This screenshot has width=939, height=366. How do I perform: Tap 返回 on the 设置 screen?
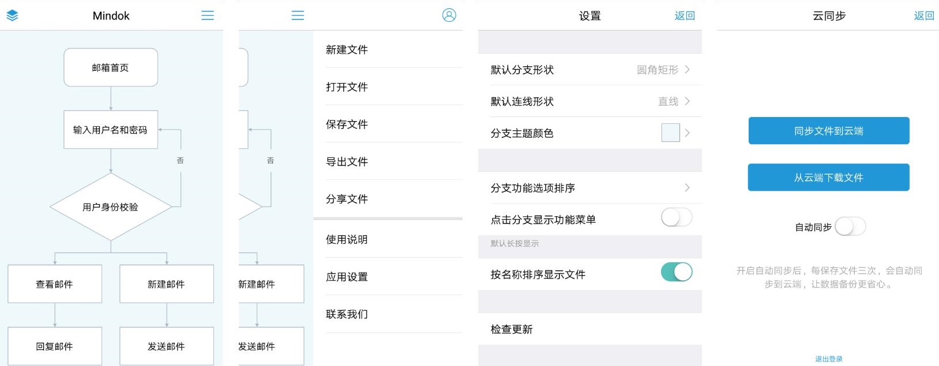(x=685, y=16)
